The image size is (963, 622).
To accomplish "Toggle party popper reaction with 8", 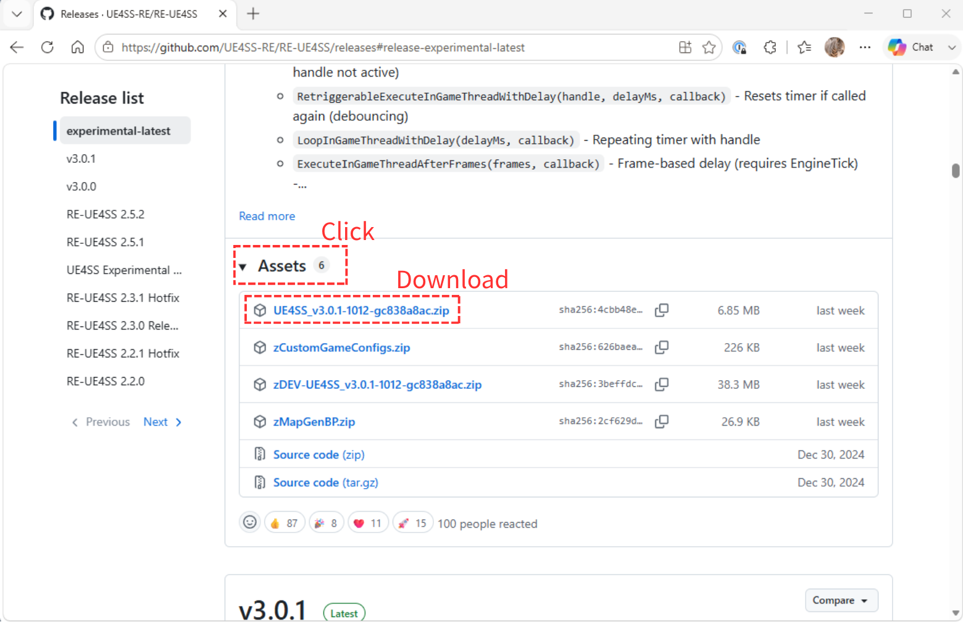I will (x=327, y=523).
